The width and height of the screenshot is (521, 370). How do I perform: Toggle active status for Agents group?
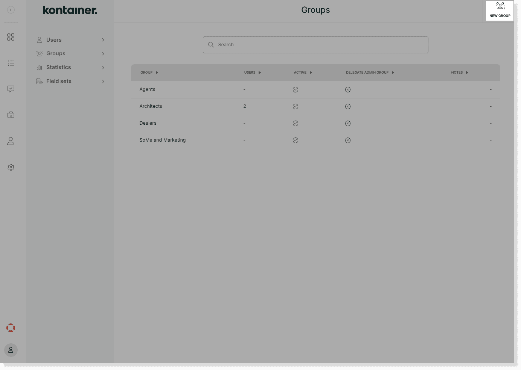coord(296,89)
